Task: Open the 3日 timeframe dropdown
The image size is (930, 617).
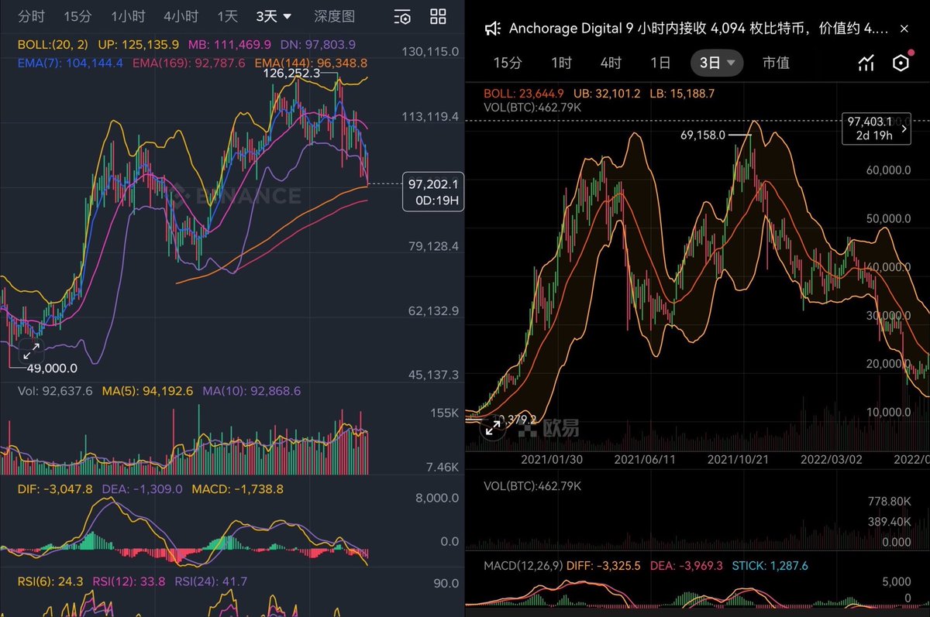Action: coord(717,63)
